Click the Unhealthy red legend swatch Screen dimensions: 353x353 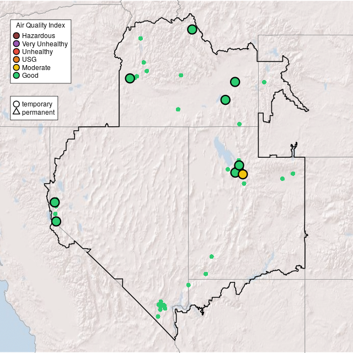pyautogui.click(x=17, y=52)
